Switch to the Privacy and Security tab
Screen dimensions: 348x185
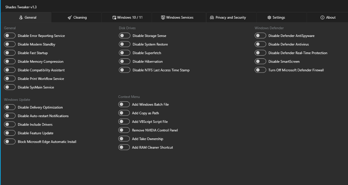click(231, 17)
